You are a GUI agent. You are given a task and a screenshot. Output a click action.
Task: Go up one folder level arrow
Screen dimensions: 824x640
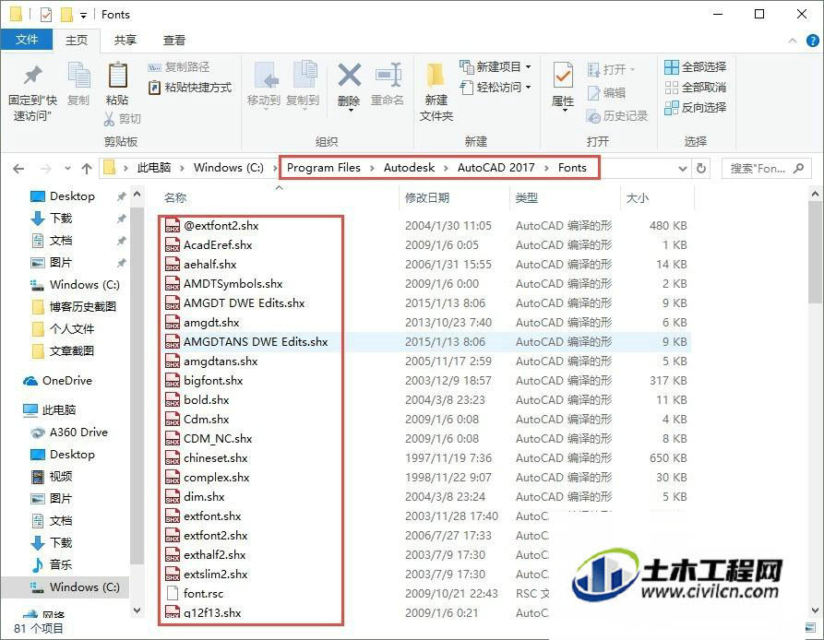(87, 169)
